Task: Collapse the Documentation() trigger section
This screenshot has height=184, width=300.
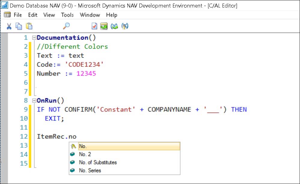Action: 34,38
